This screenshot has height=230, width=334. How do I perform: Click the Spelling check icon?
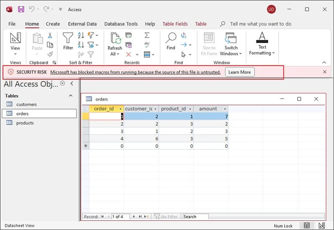click(147, 45)
